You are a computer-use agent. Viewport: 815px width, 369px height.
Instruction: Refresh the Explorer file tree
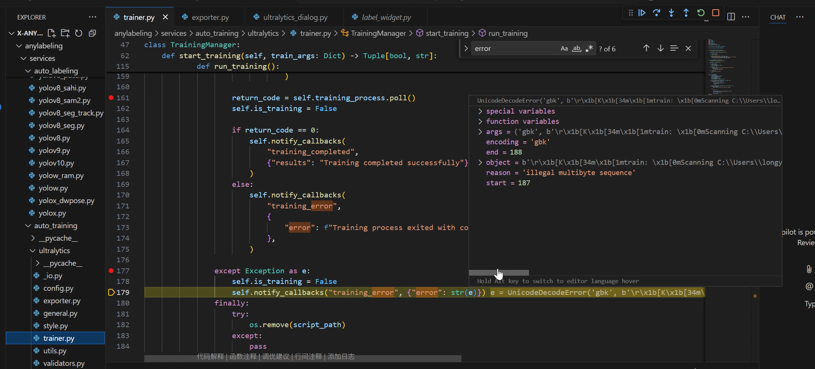pos(79,33)
